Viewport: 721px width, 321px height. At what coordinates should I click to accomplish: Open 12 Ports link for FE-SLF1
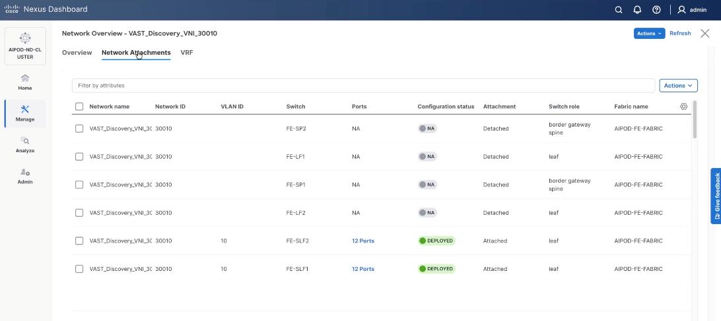362,269
